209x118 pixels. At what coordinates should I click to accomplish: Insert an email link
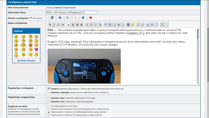click(114, 25)
